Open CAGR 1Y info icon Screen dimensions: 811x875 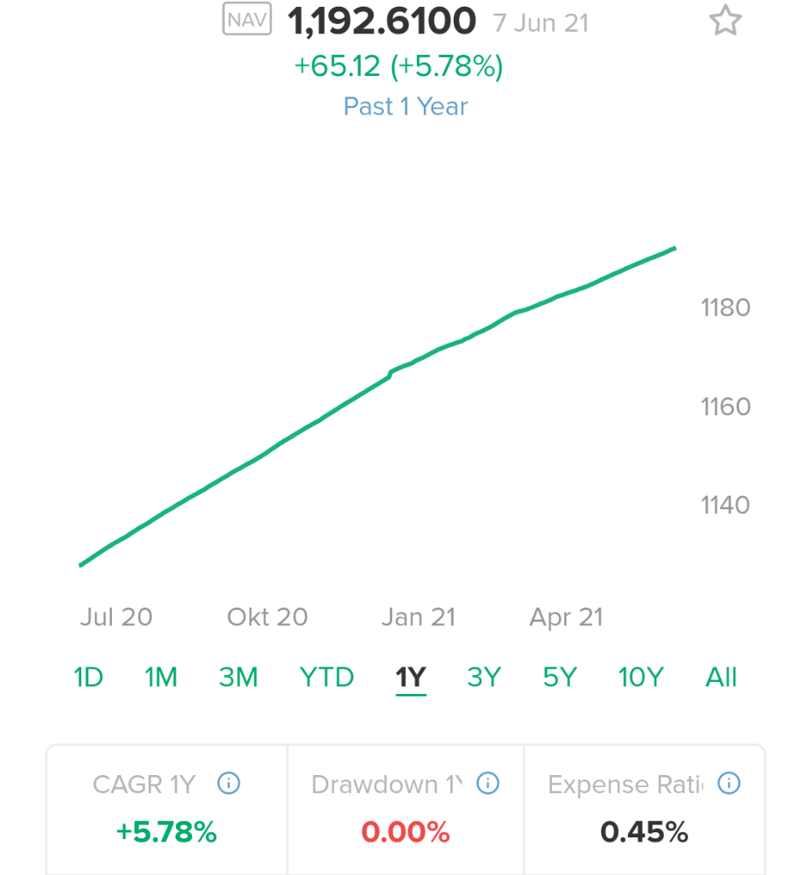(x=228, y=783)
